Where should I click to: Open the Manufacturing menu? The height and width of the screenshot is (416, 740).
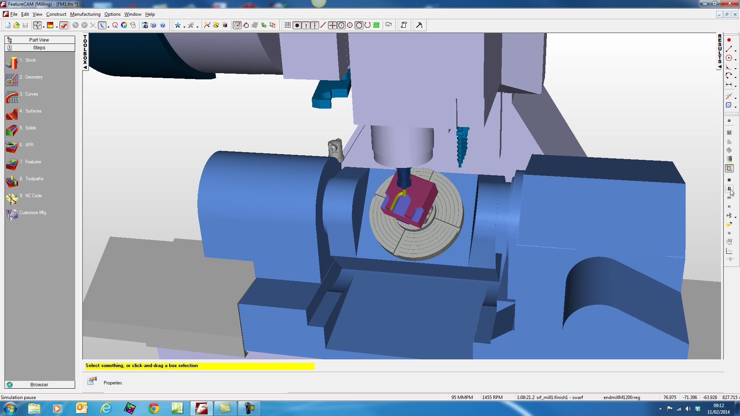(x=85, y=14)
